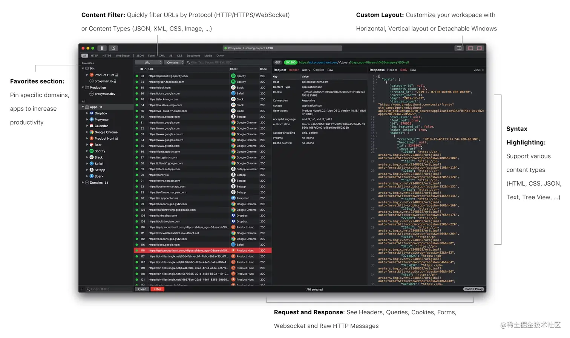Open the Request Raw tab
The width and height of the screenshot is (570, 338).
[330, 70]
